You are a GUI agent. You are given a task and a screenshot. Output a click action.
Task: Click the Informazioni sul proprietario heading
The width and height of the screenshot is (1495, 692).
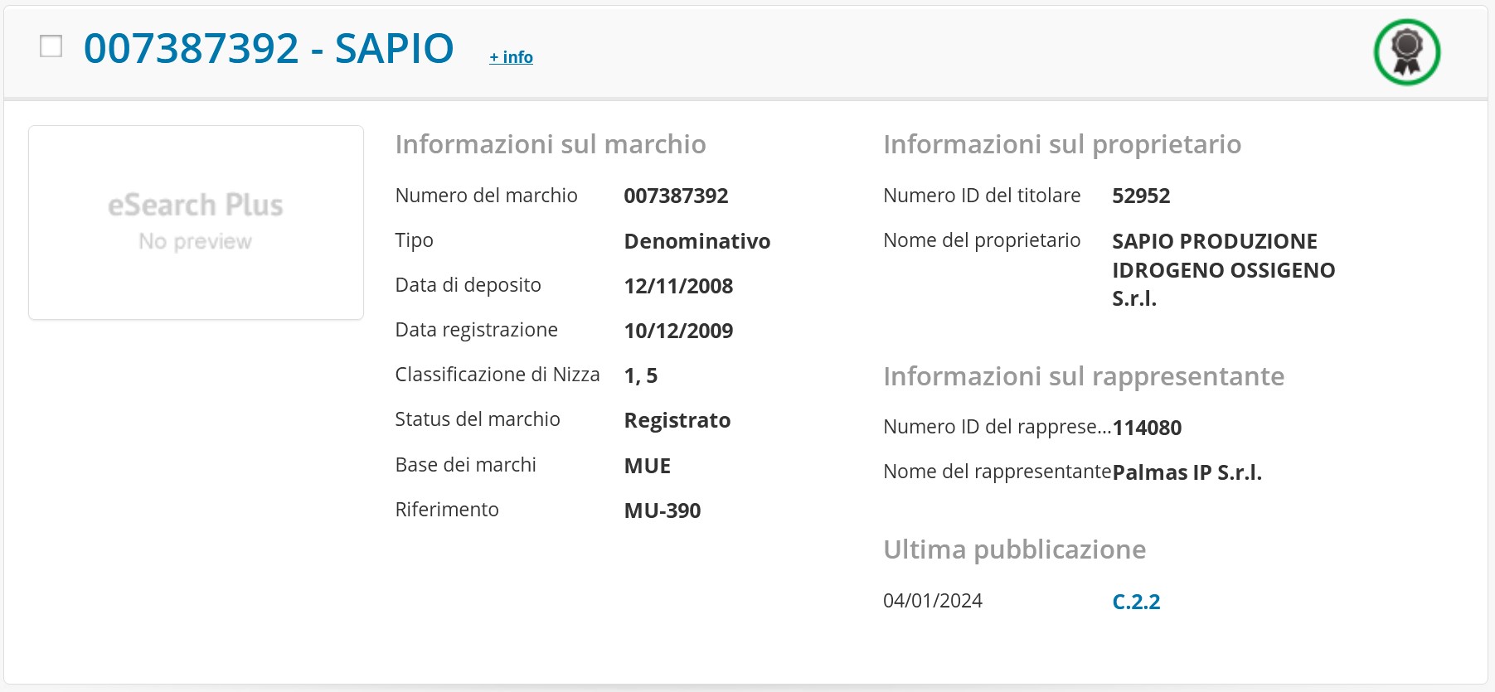click(x=1062, y=144)
